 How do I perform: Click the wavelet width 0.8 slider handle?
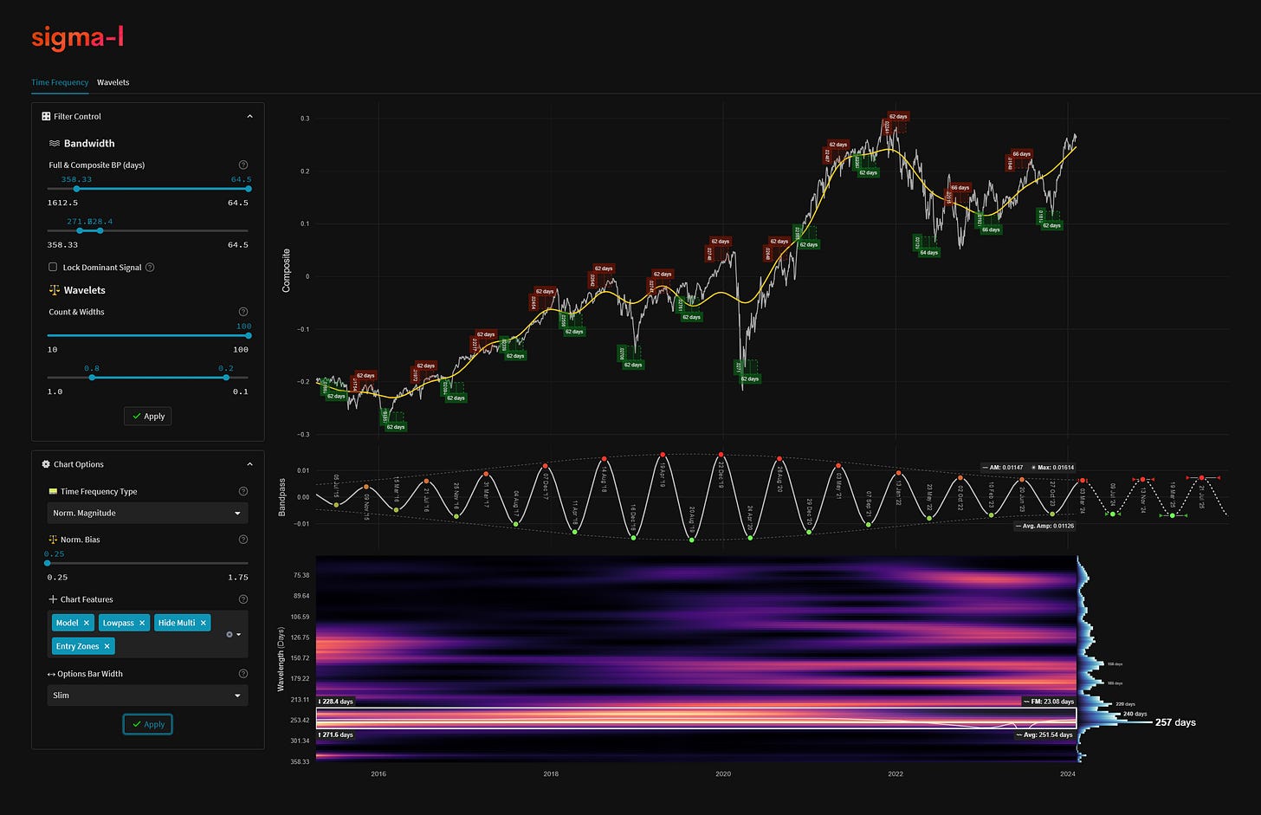[92, 378]
